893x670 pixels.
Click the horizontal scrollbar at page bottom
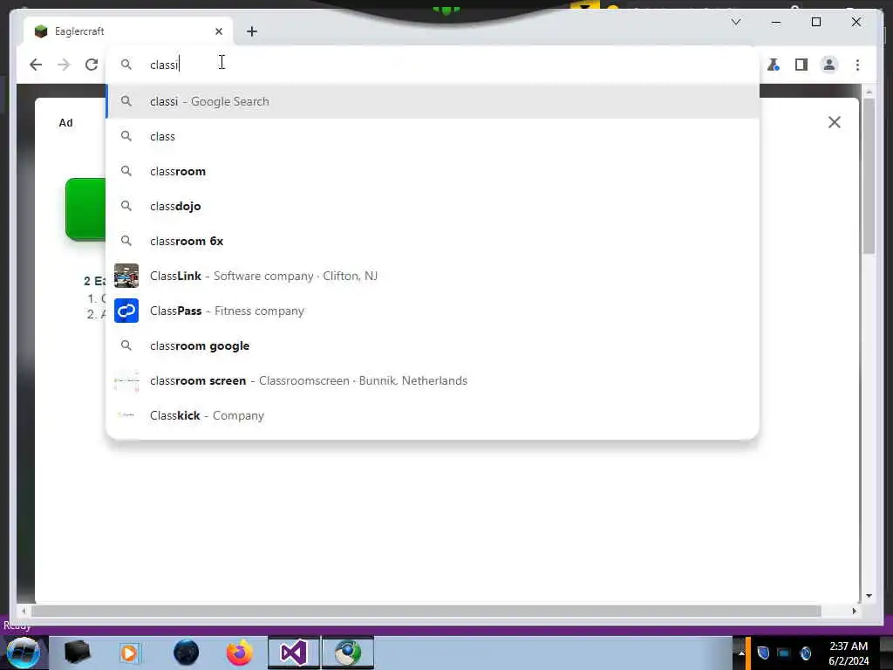pos(426,611)
